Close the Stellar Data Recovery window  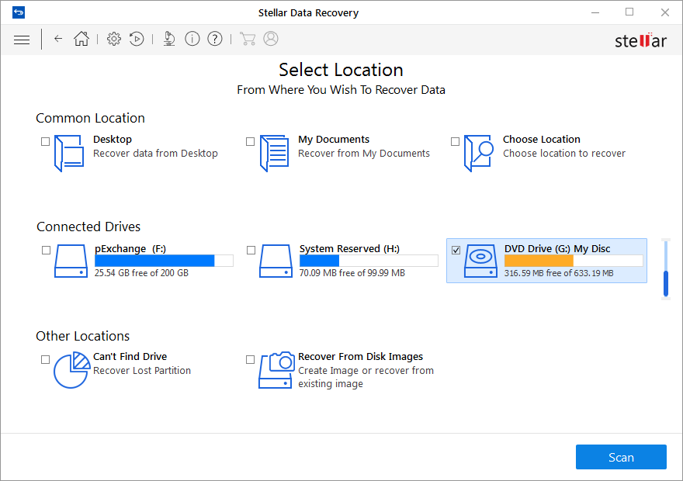pyautogui.click(x=664, y=12)
